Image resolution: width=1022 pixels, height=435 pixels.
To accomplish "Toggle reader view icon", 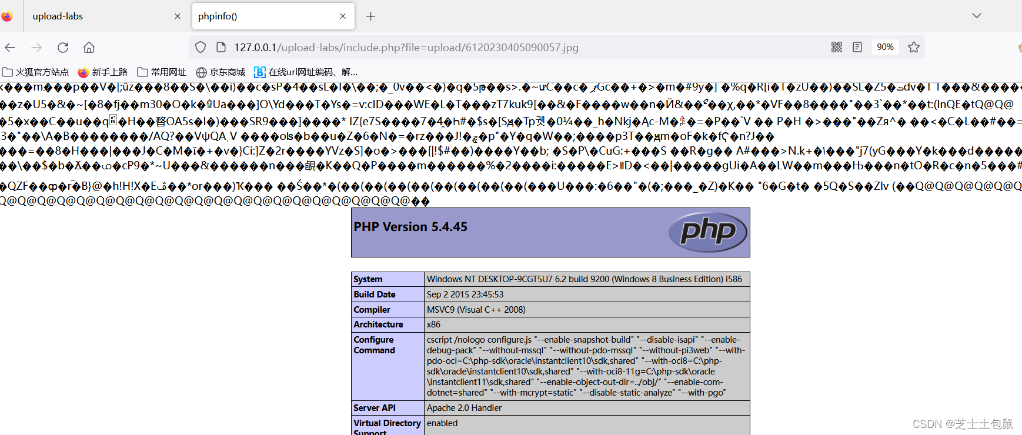I will pos(857,47).
